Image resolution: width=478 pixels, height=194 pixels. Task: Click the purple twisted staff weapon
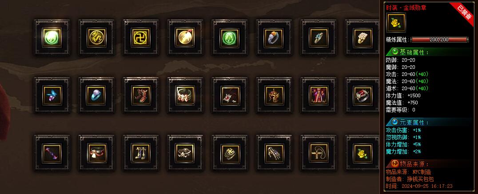(x=52, y=153)
